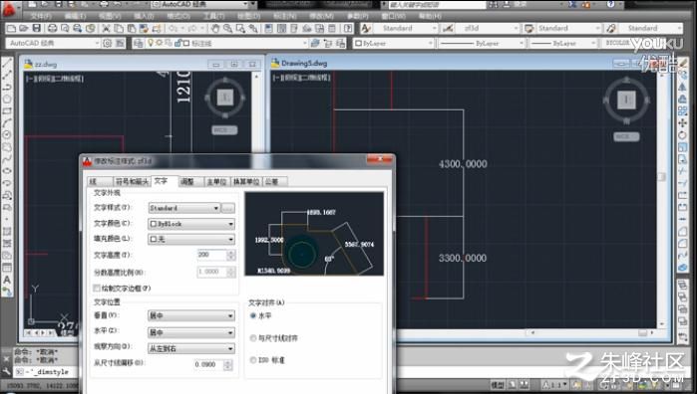The width and height of the screenshot is (697, 394).
Task: Click the Help question-mark toolbar icon
Action: click(x=349, y=29)
